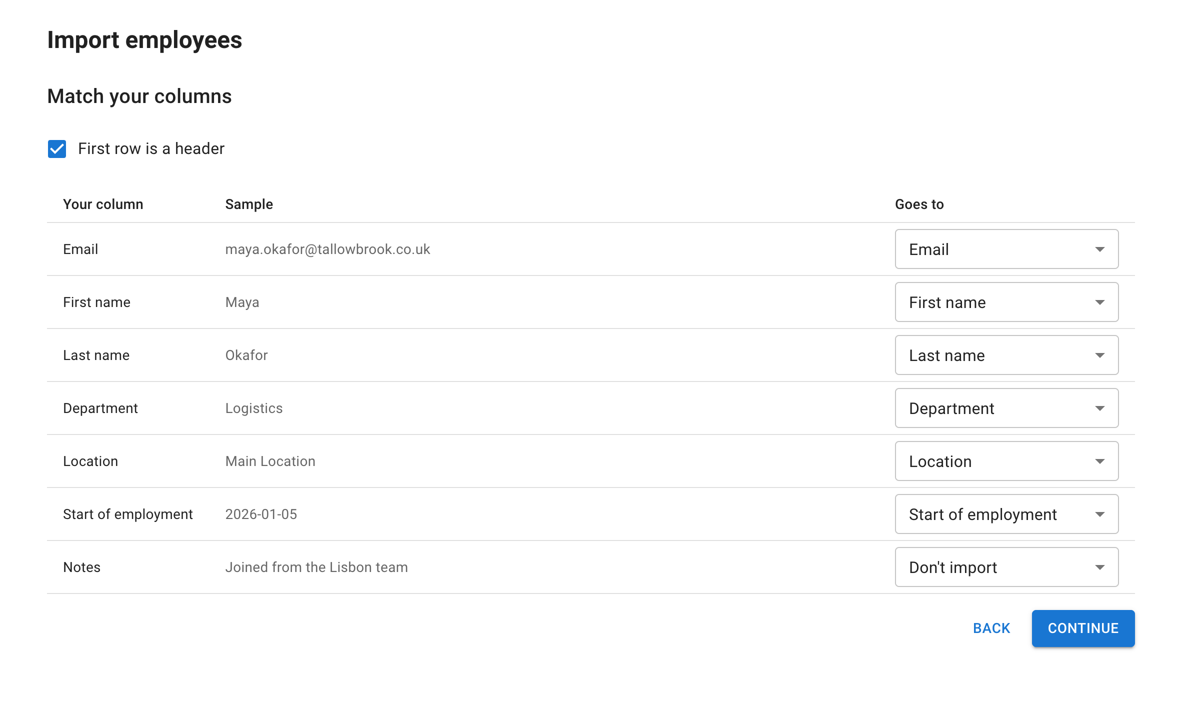
Task: Open the Last name mapping dropdown
Action: point(1006,355)
